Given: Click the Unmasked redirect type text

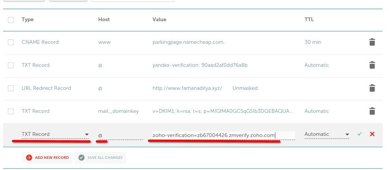Looking at the screenshot, I should 245,88.
